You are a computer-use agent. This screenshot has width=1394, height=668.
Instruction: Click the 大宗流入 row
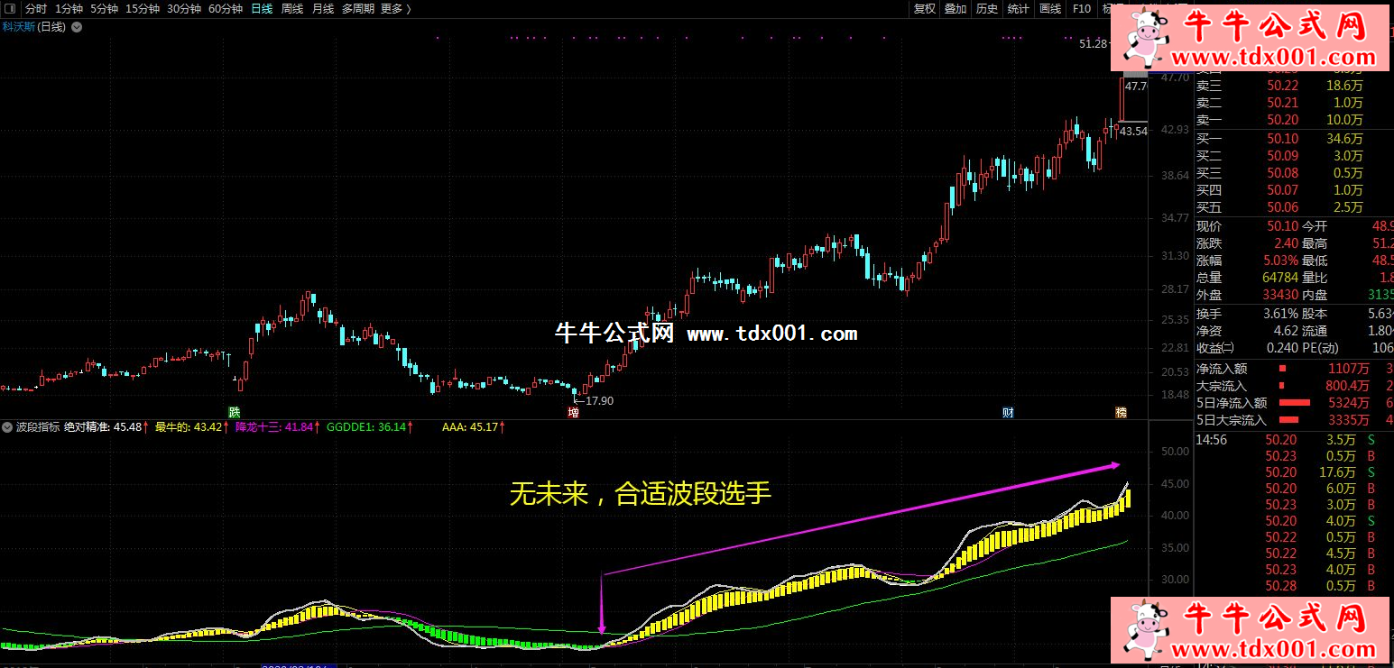(1294, 385)
